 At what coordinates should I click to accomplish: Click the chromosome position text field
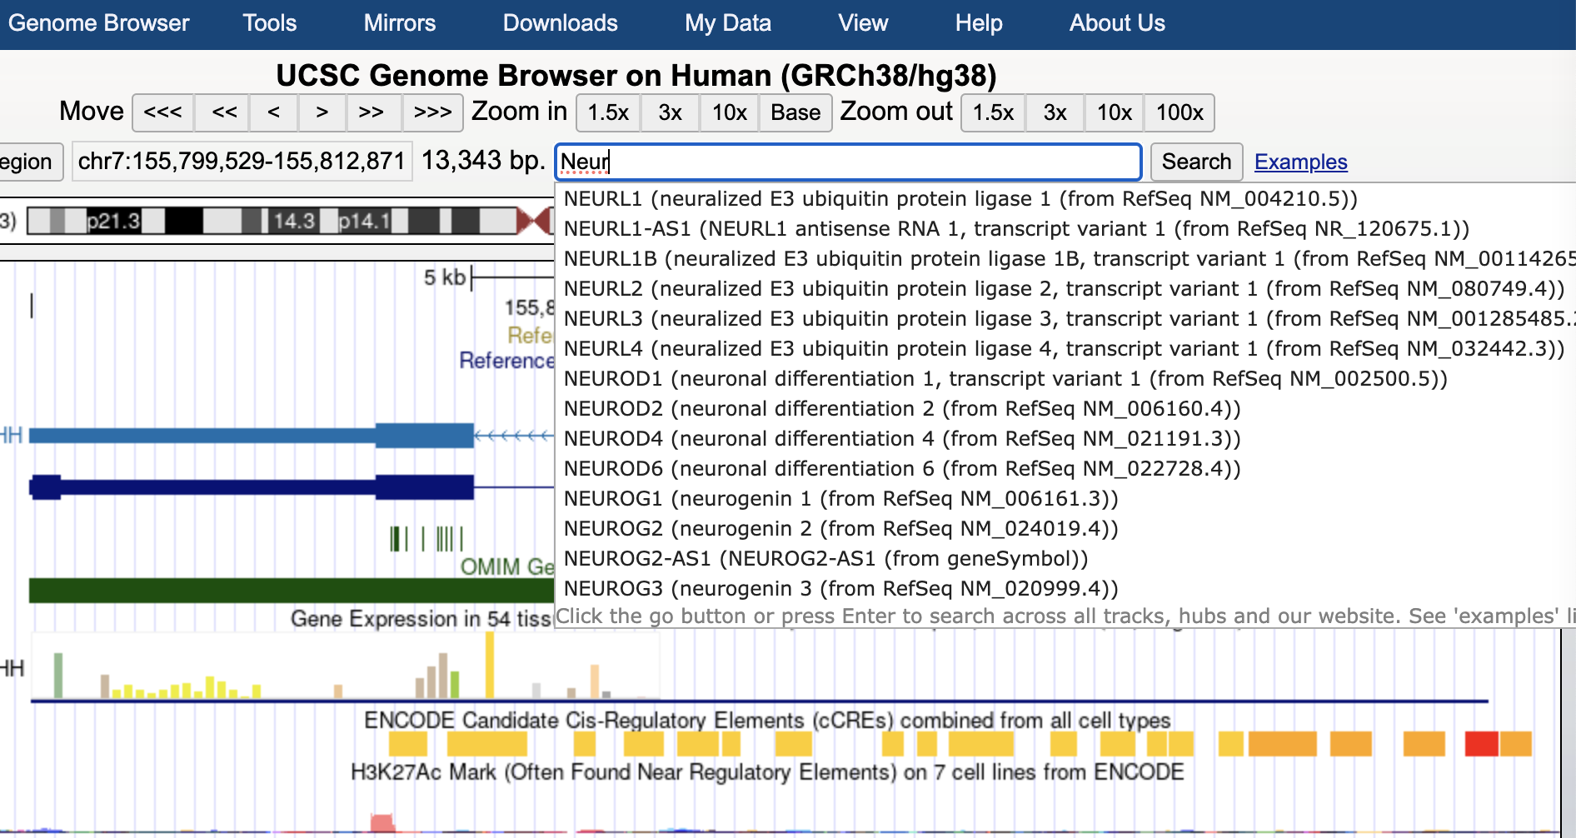(x=242, y=161)
